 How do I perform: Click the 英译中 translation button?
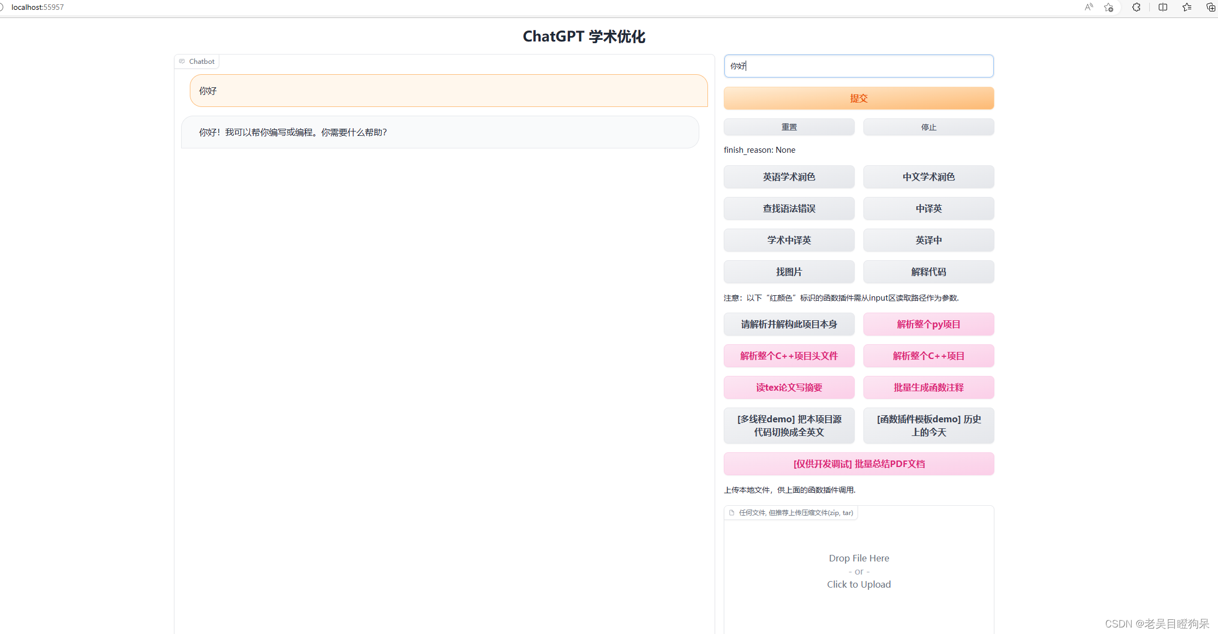928,240
